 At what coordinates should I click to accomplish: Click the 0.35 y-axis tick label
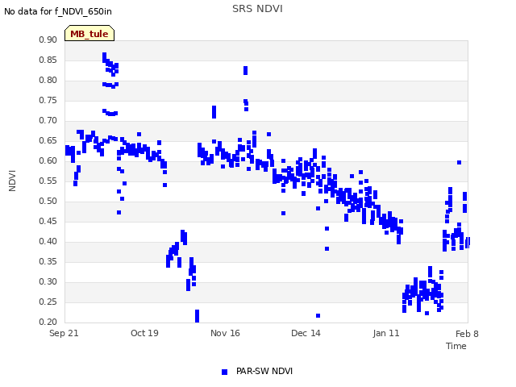tap(48, 261)
